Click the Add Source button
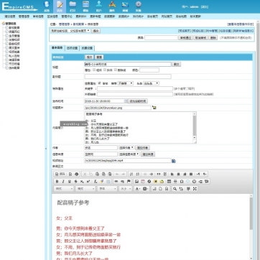260x260 pixels. click(148, 154)
